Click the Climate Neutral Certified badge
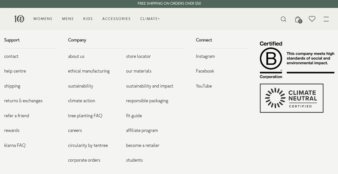338x174 pixels. pyautogui.click(x=291, y=98)
